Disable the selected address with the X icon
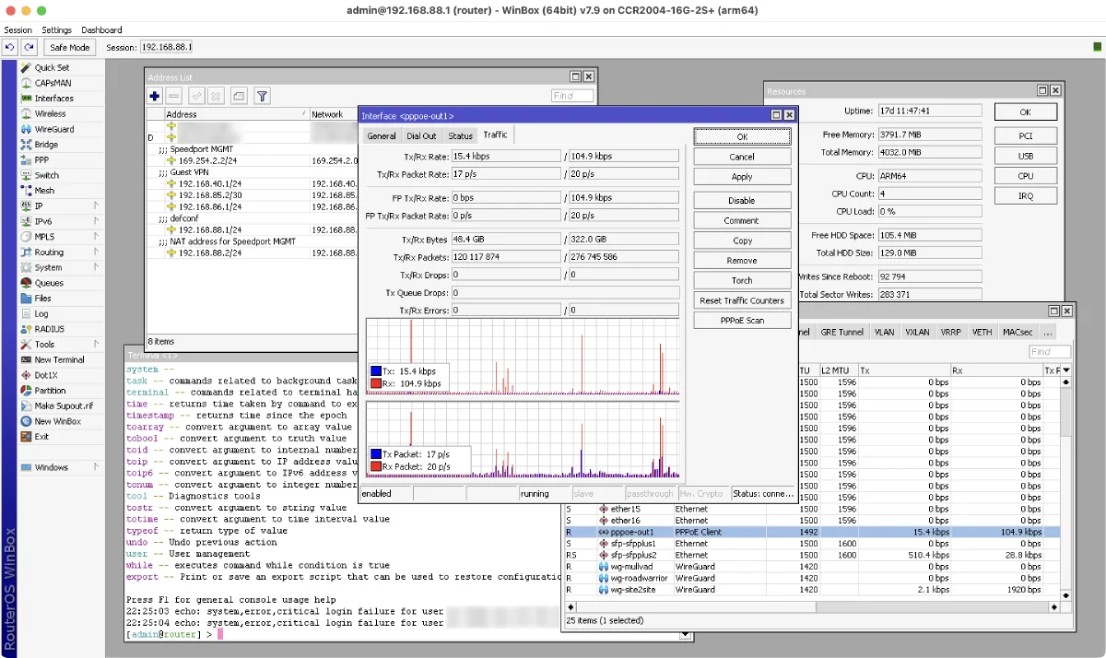1106x658 pixels. 215,96
